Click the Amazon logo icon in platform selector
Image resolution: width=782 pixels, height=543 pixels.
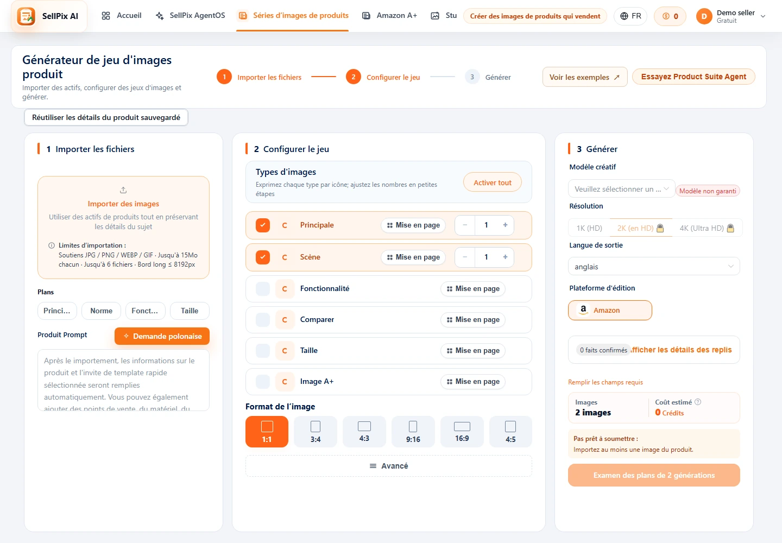[583, 310]
